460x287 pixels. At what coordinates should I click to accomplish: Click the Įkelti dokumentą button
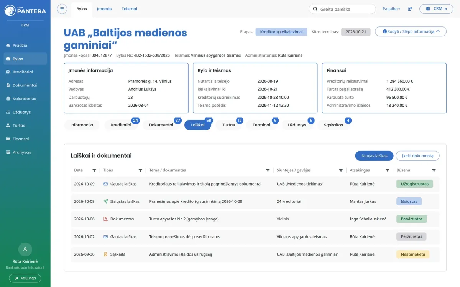pyautogui.click(x=417, y=156)
